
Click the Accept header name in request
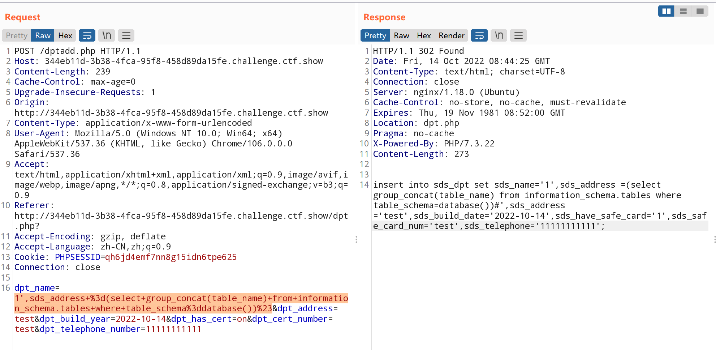[x=29, y=164]
